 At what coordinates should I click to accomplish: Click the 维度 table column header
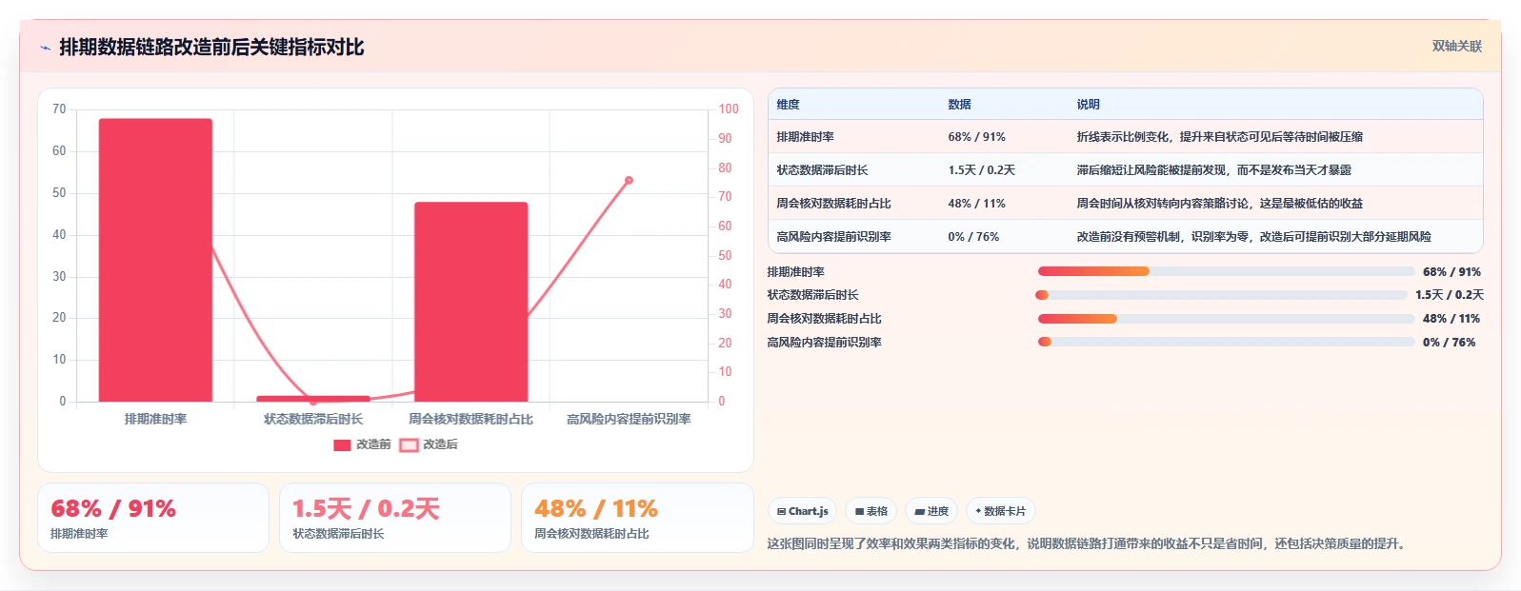coord(788,105)
